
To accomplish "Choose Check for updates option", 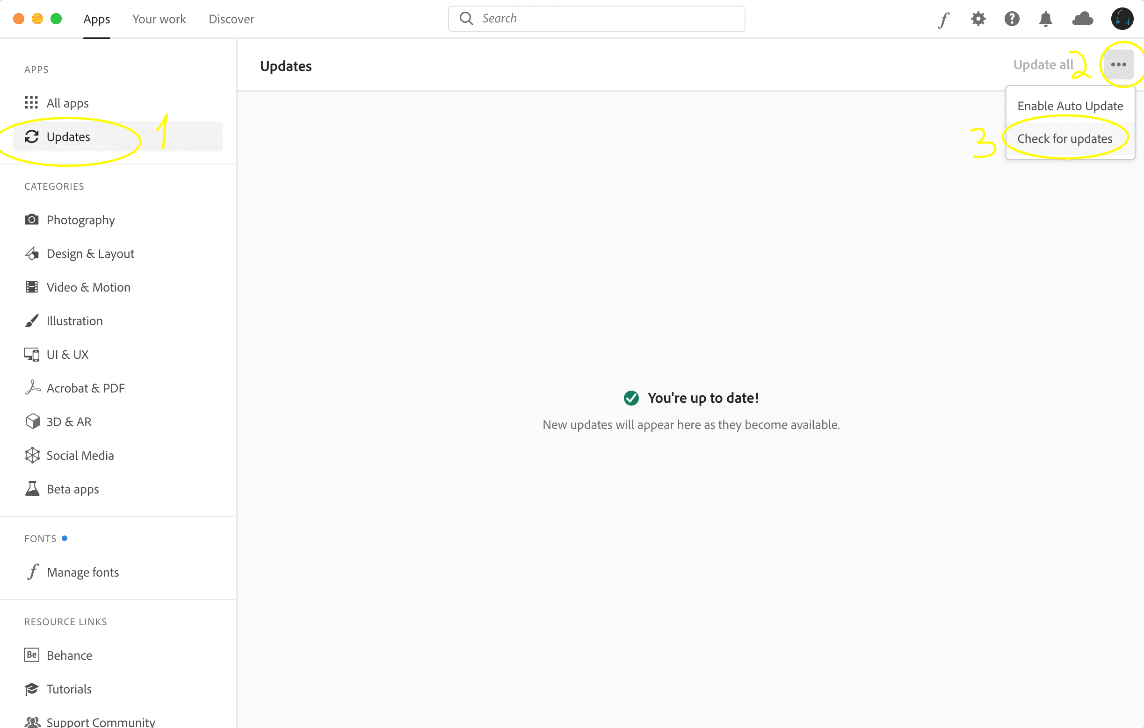I will click(x=1064, y=139).
